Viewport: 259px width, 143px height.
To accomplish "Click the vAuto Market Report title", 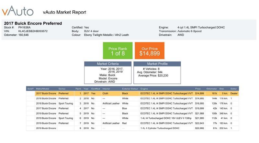I will pyautogui.click(x=64, y=12).
